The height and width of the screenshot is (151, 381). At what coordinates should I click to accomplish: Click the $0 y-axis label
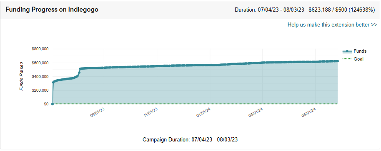click(x=46, y=104)
